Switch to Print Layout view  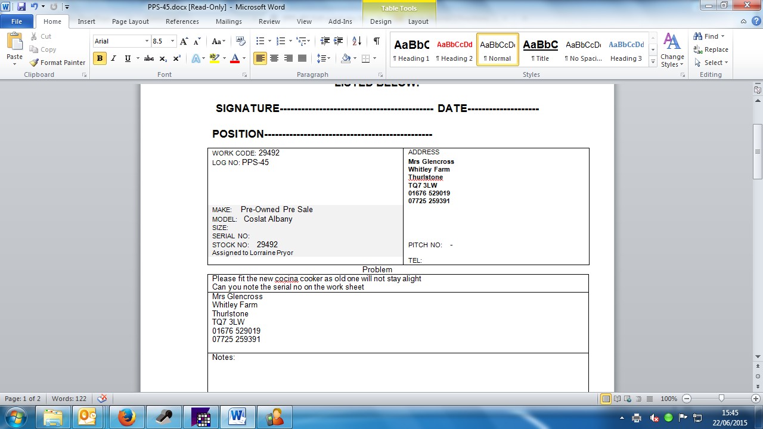click(x=606, y=399)
